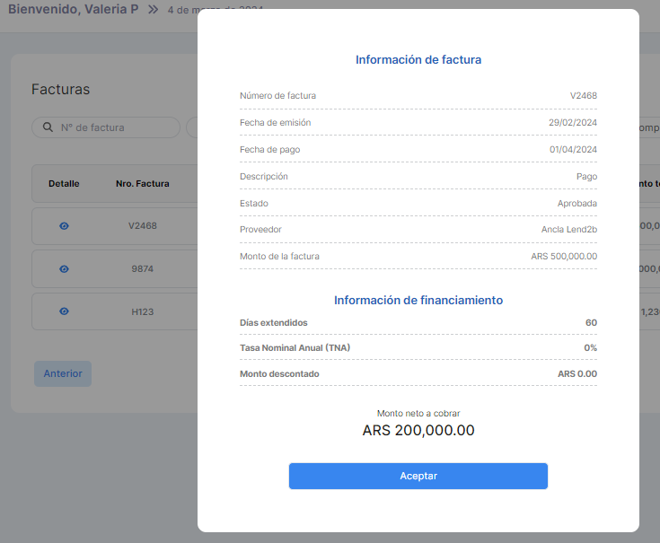This screenshot has height=543, width=660.
Task: Click the Proveedor value Ancla Lend2b
Action: click(x=568, y=229)
